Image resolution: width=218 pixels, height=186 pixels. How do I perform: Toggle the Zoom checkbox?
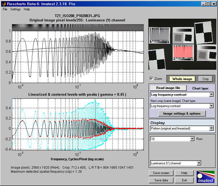151,78
